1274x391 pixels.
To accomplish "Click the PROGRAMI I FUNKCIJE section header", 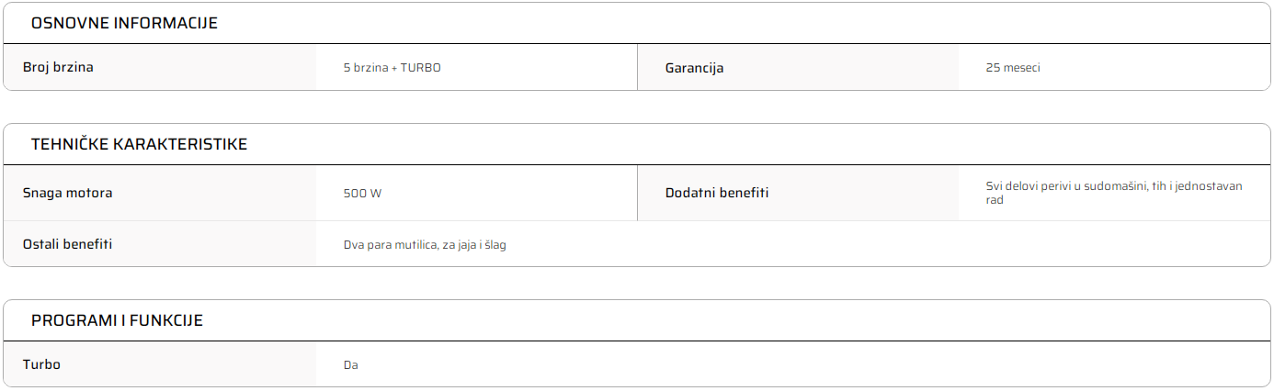I will pos(117,320).
